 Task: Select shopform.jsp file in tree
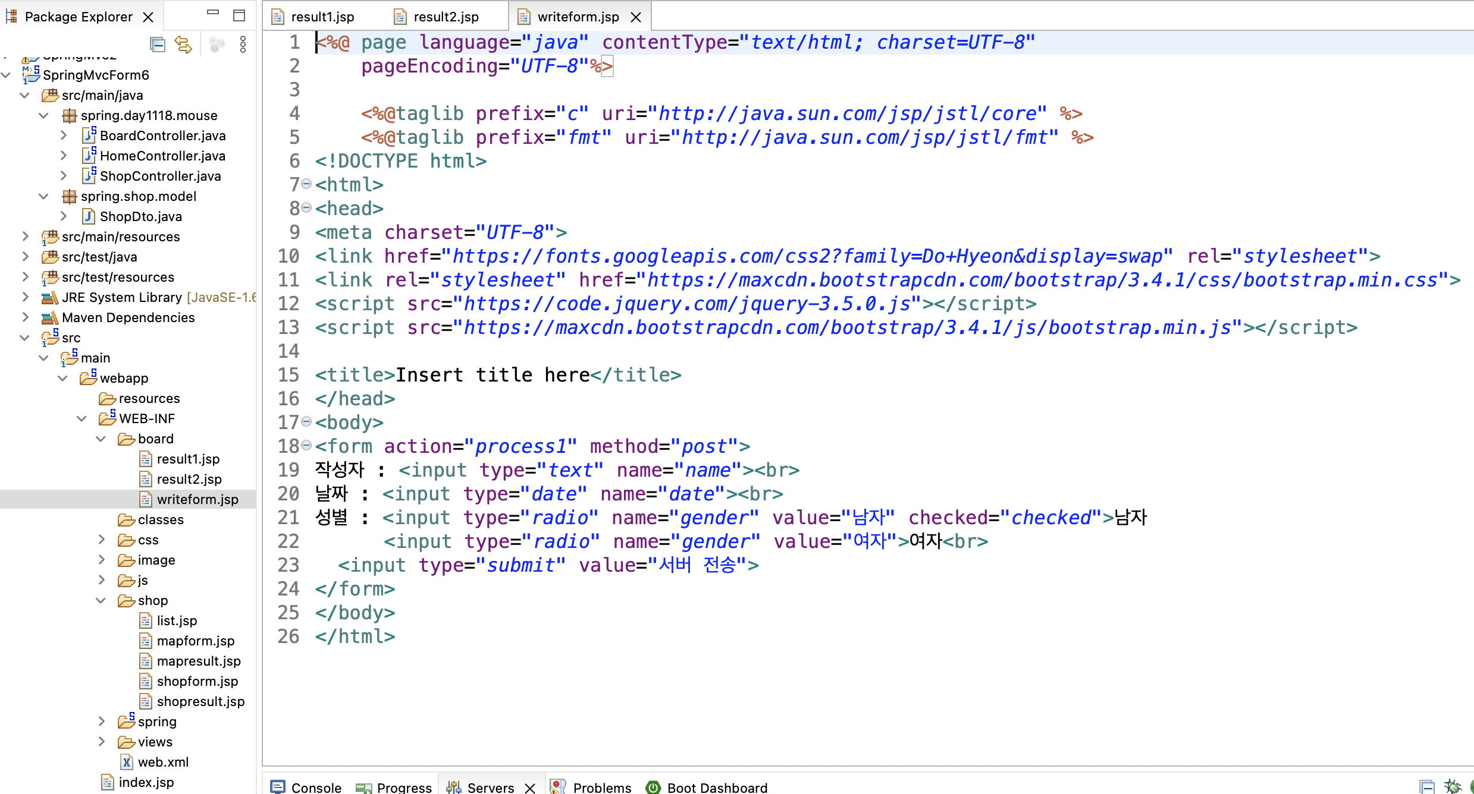click(x=197, y=681)
